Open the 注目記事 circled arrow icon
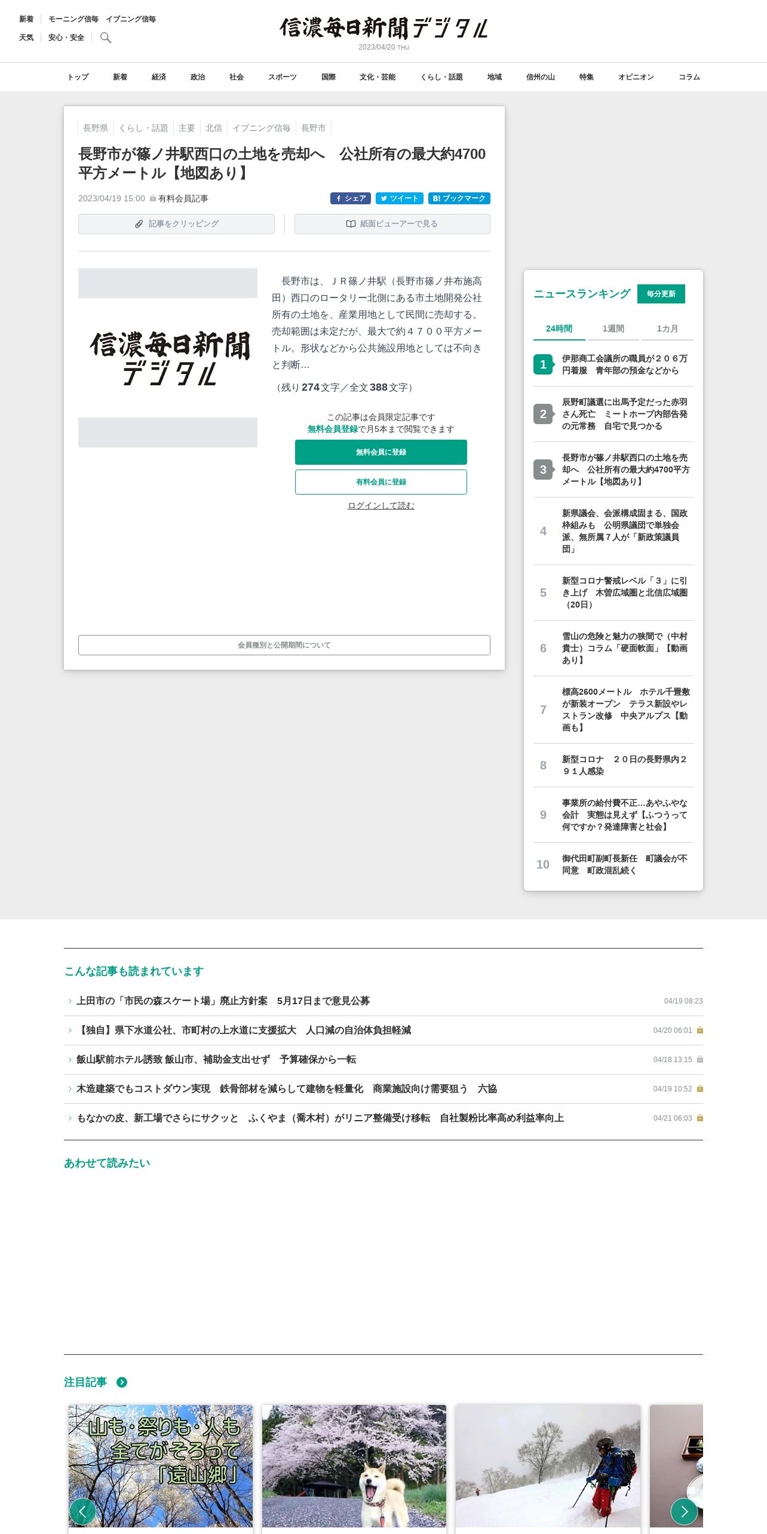Screen dimensions: 767x1534 pyautogui.click(x=122, y=1382)
